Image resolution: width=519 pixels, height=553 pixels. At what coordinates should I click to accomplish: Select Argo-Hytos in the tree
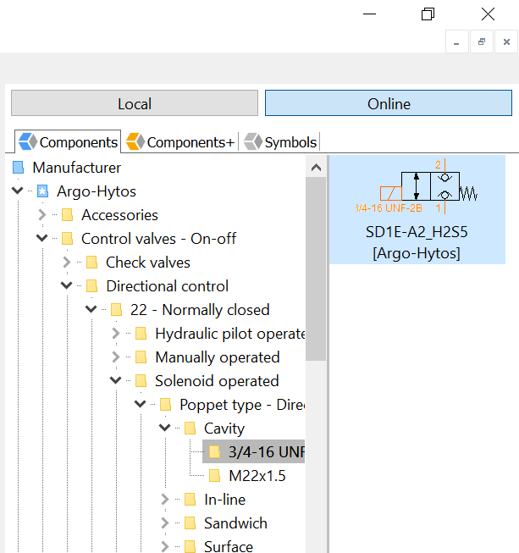click(x=97, y=191)
